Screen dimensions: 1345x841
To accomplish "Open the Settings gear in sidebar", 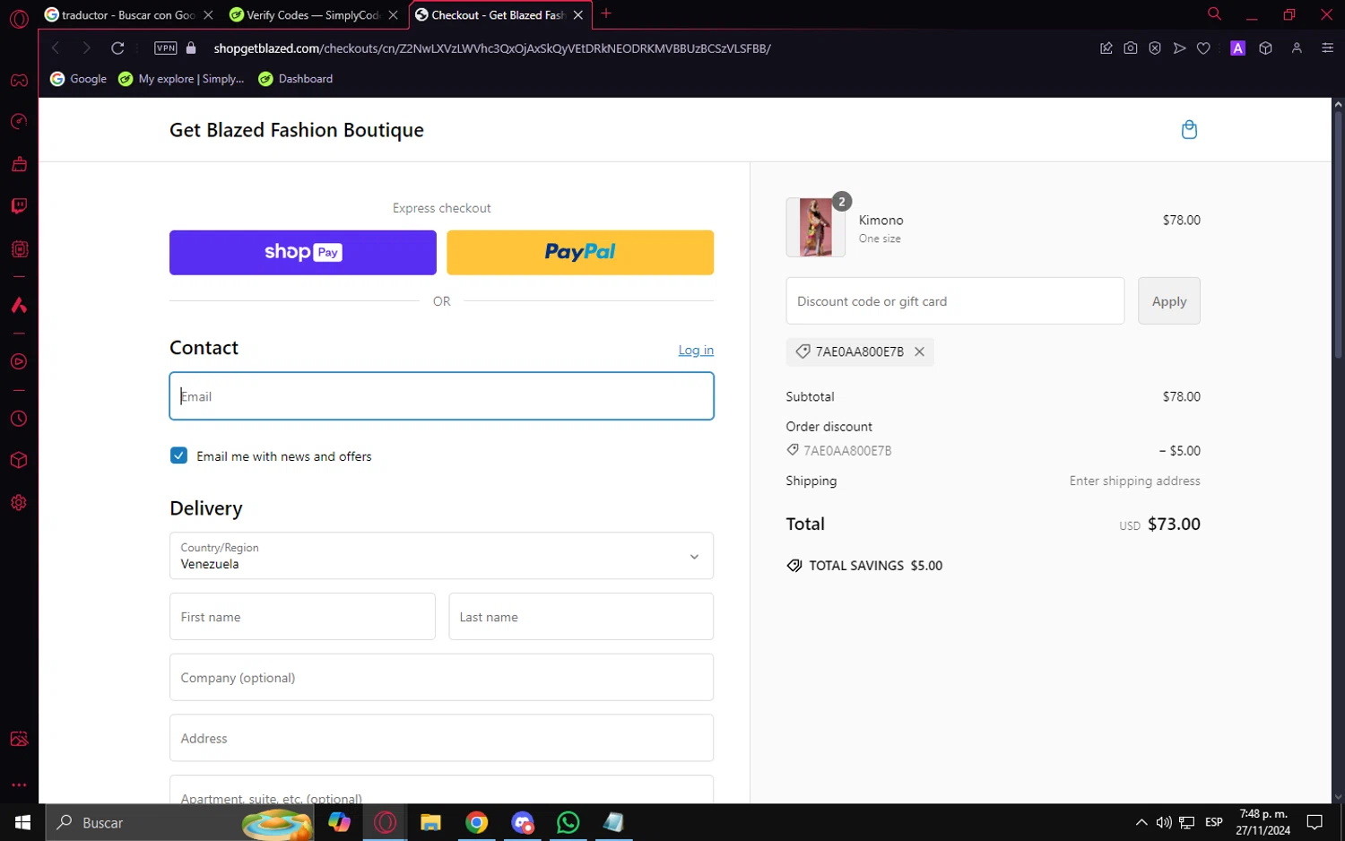I will tap(19, 503).
